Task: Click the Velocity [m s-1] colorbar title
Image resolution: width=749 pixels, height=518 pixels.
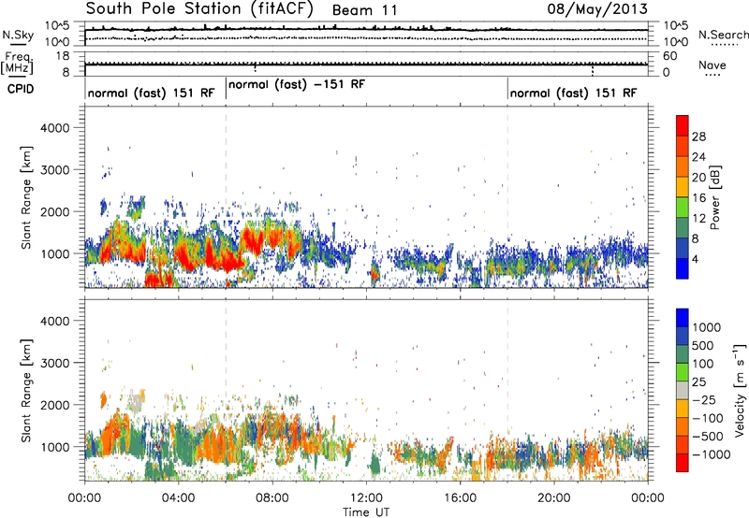Action: pos(741,390)
